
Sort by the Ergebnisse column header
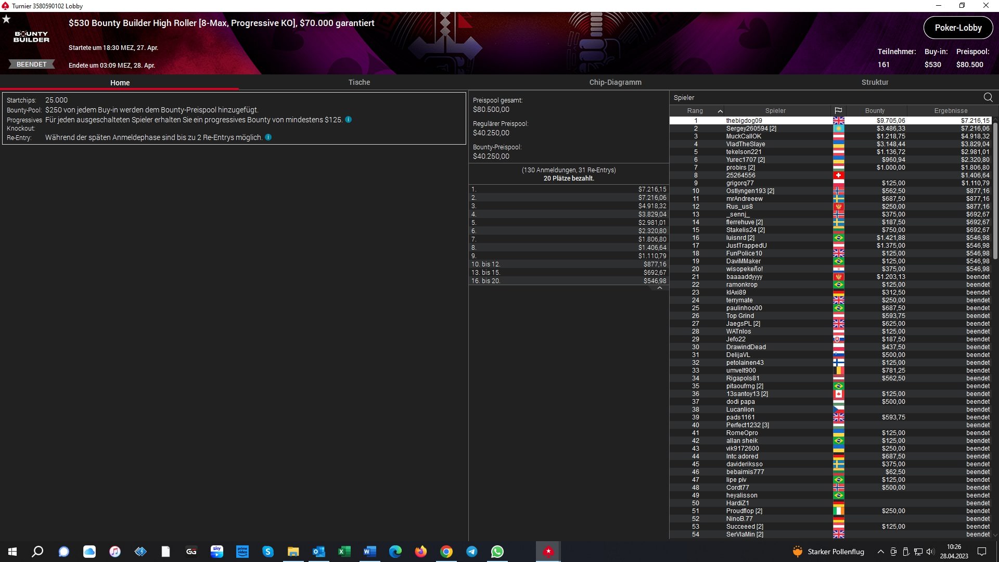click(x=951, y=111)
